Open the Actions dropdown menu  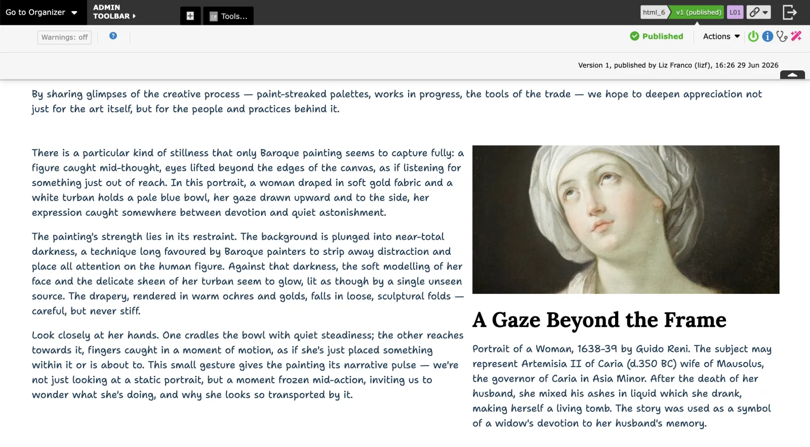721,36
